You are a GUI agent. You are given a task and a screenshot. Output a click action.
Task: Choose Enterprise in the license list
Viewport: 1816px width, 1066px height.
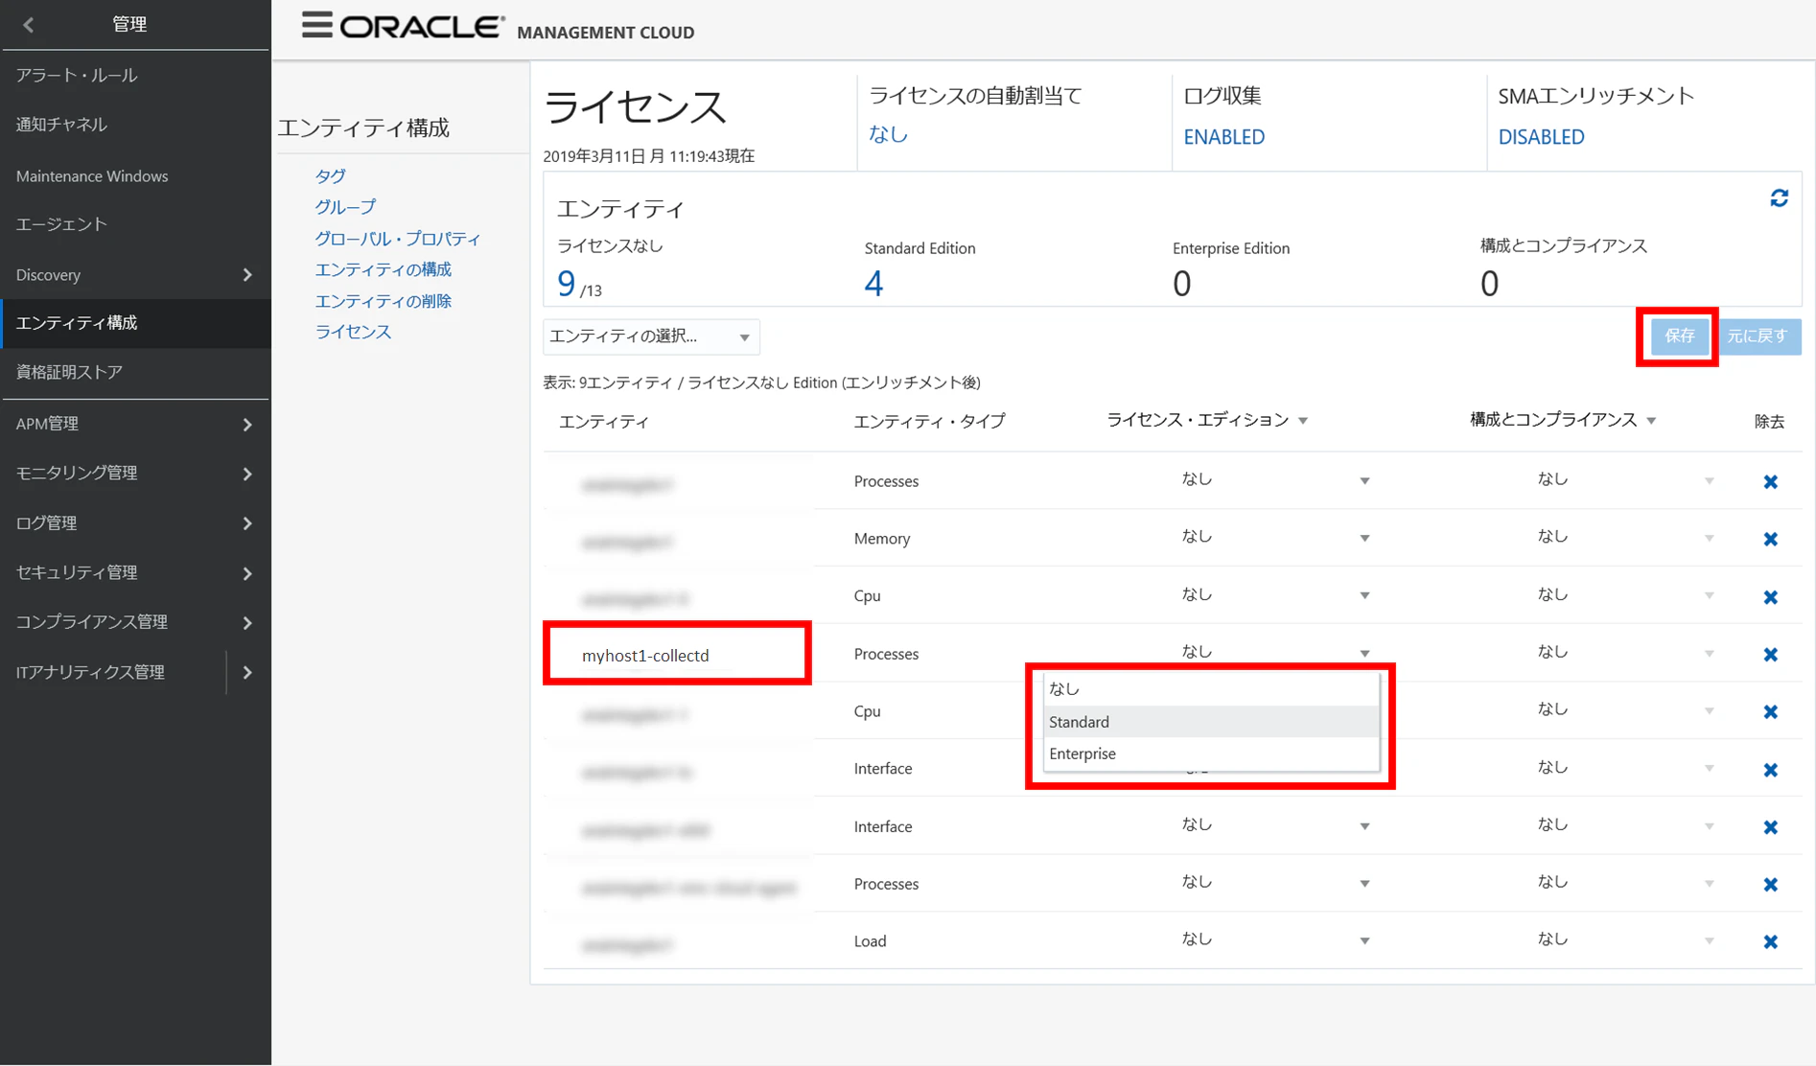tap(1211, 753)
